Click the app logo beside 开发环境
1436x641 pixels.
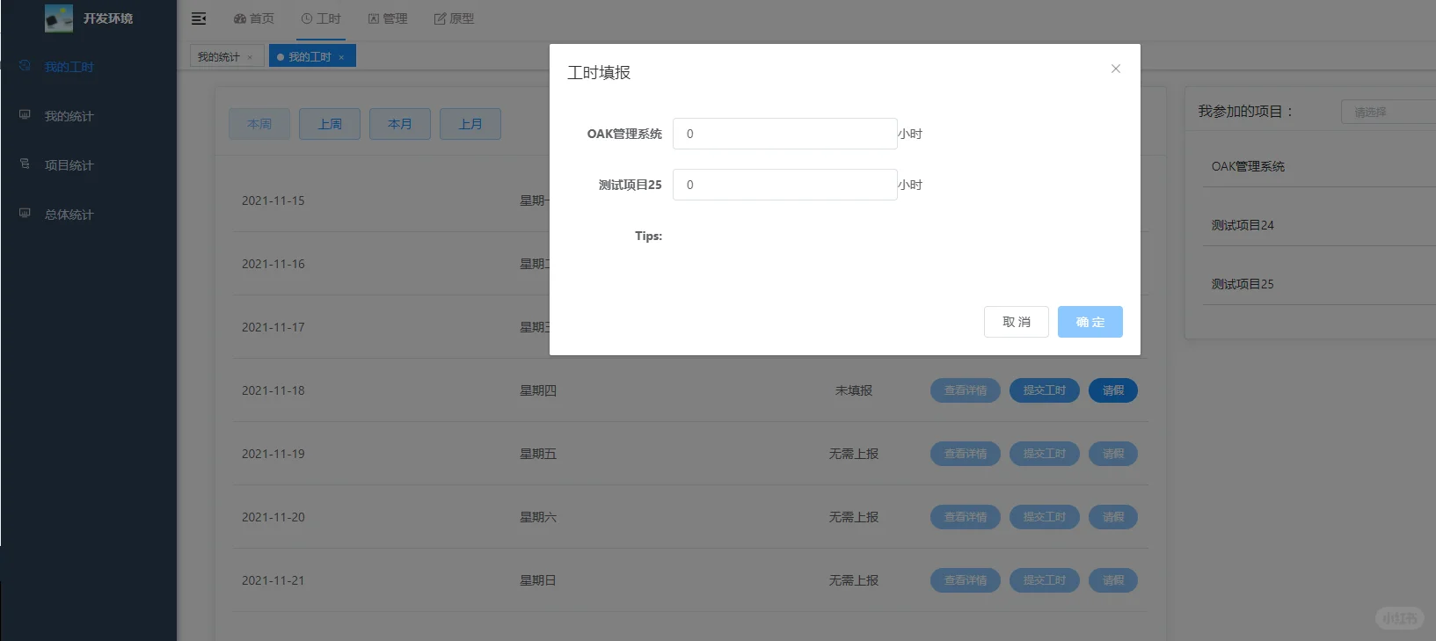(59, 18)
